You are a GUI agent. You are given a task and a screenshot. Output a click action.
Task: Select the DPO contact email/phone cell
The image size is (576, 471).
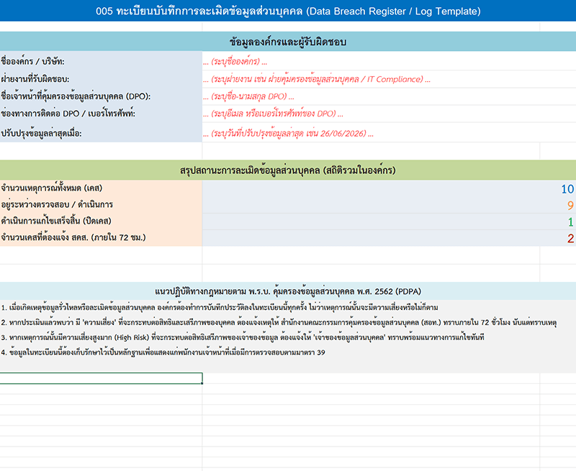coord(389,114)
